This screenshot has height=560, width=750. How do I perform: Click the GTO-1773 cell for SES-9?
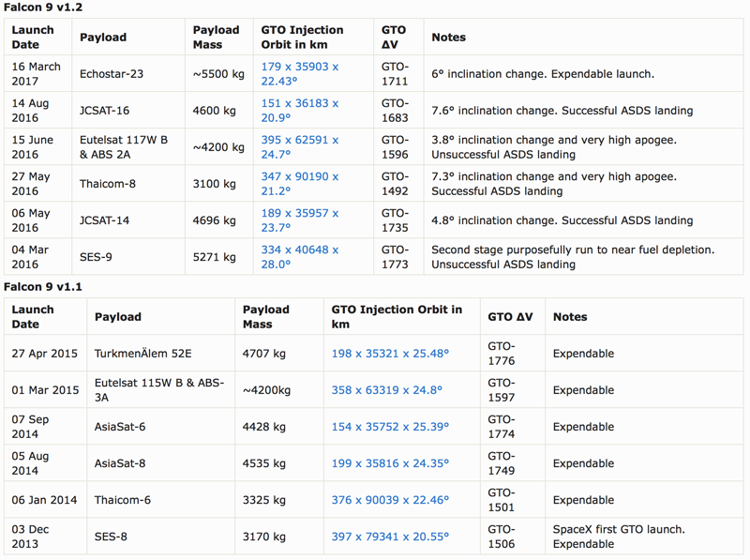pos(395,257)
